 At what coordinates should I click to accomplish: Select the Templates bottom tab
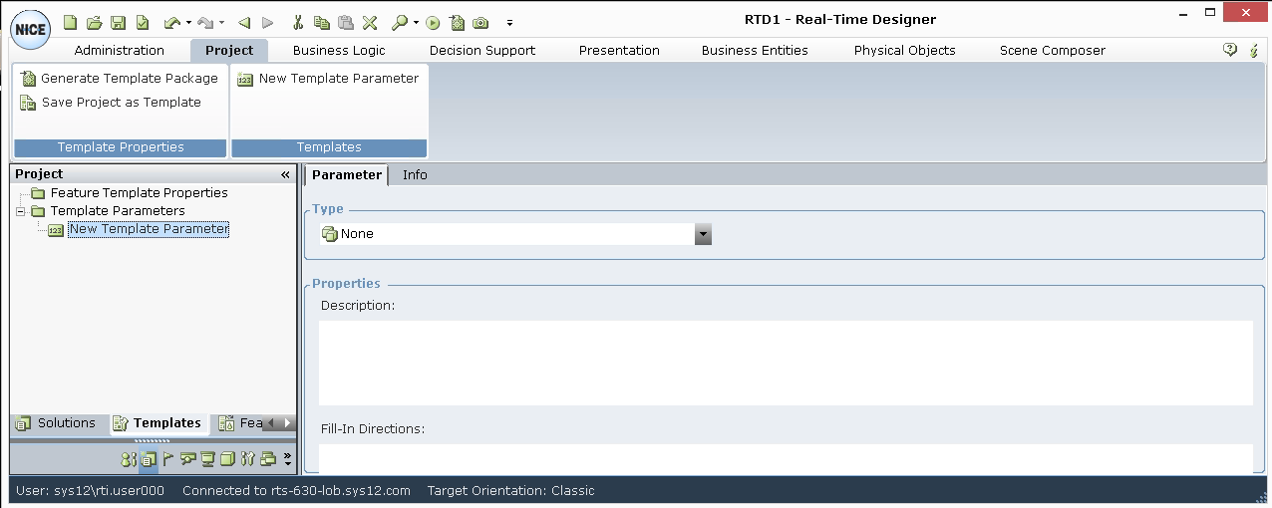pos(158,423)
